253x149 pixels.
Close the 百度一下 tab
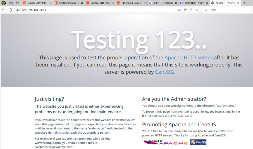(x=176, y=3)
